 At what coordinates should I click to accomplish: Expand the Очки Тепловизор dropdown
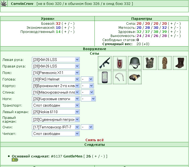click(56, 127)
